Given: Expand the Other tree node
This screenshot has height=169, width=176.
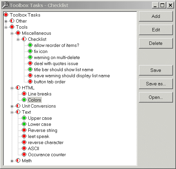Looking at the screenshot, I should 6,21.
